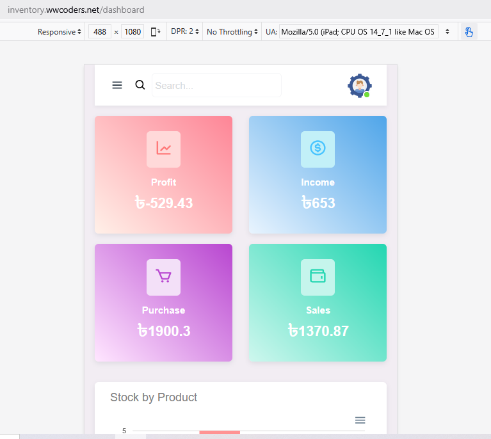The height and width of the screenshot is (439, 491).
Task: Open the DPR dropdown
Action: click(185, 31)
